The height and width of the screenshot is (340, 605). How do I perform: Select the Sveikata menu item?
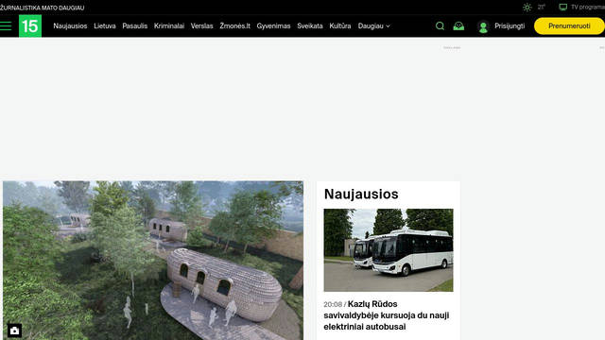coord(310,25)
